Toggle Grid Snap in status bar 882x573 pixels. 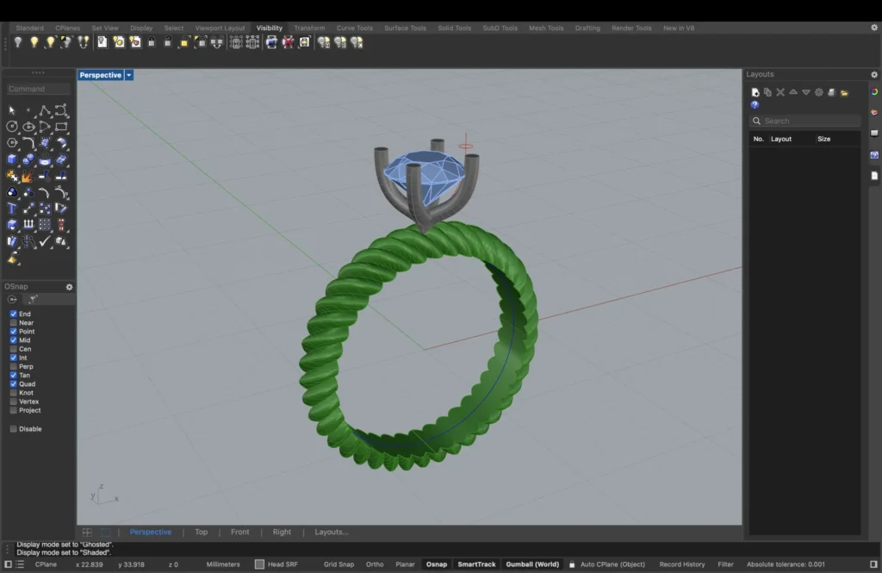tap(339, 564)
